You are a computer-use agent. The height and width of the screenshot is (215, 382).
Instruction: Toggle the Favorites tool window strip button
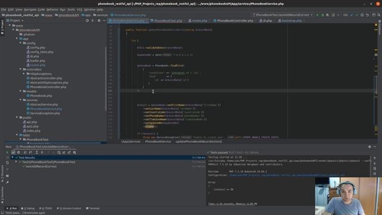[x=2, y=195]
